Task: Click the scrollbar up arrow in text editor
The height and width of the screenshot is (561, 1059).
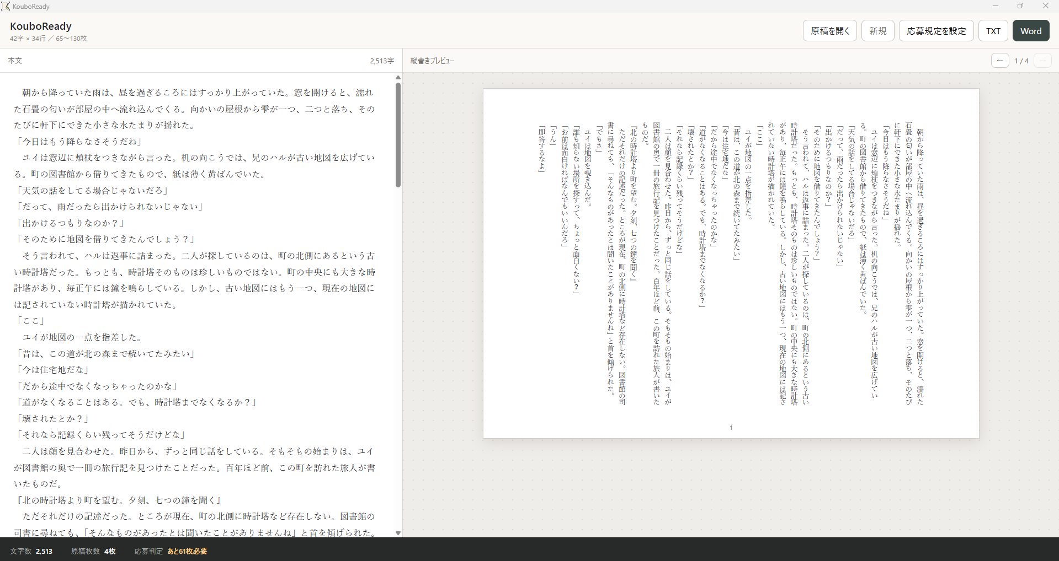Action: click(398, 78)
